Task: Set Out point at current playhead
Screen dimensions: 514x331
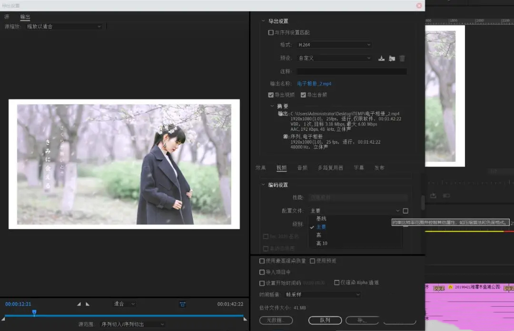Action: (x=87, y=303)
